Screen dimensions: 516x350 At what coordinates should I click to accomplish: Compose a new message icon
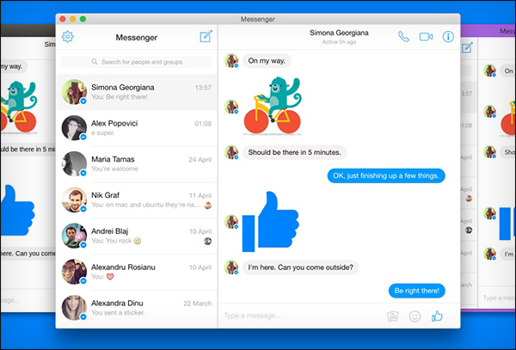click(206, 36)
